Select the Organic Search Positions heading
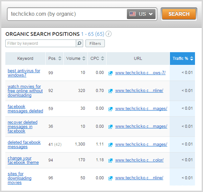The width and height of the screenshot is (203, 192). point(42,34)
